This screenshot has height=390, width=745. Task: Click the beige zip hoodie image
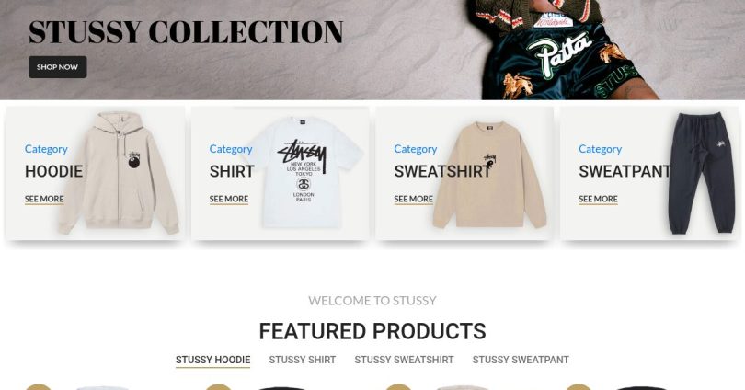click(119, 174)
